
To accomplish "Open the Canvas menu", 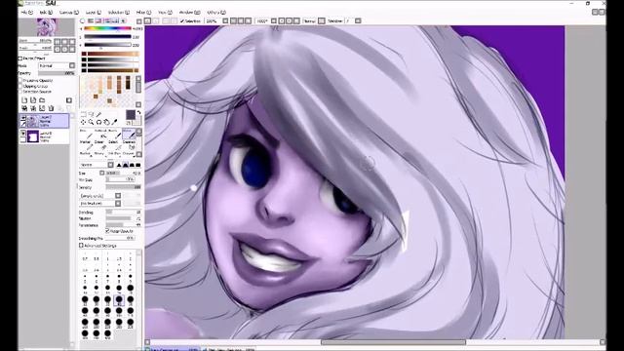I will (69, 13).
